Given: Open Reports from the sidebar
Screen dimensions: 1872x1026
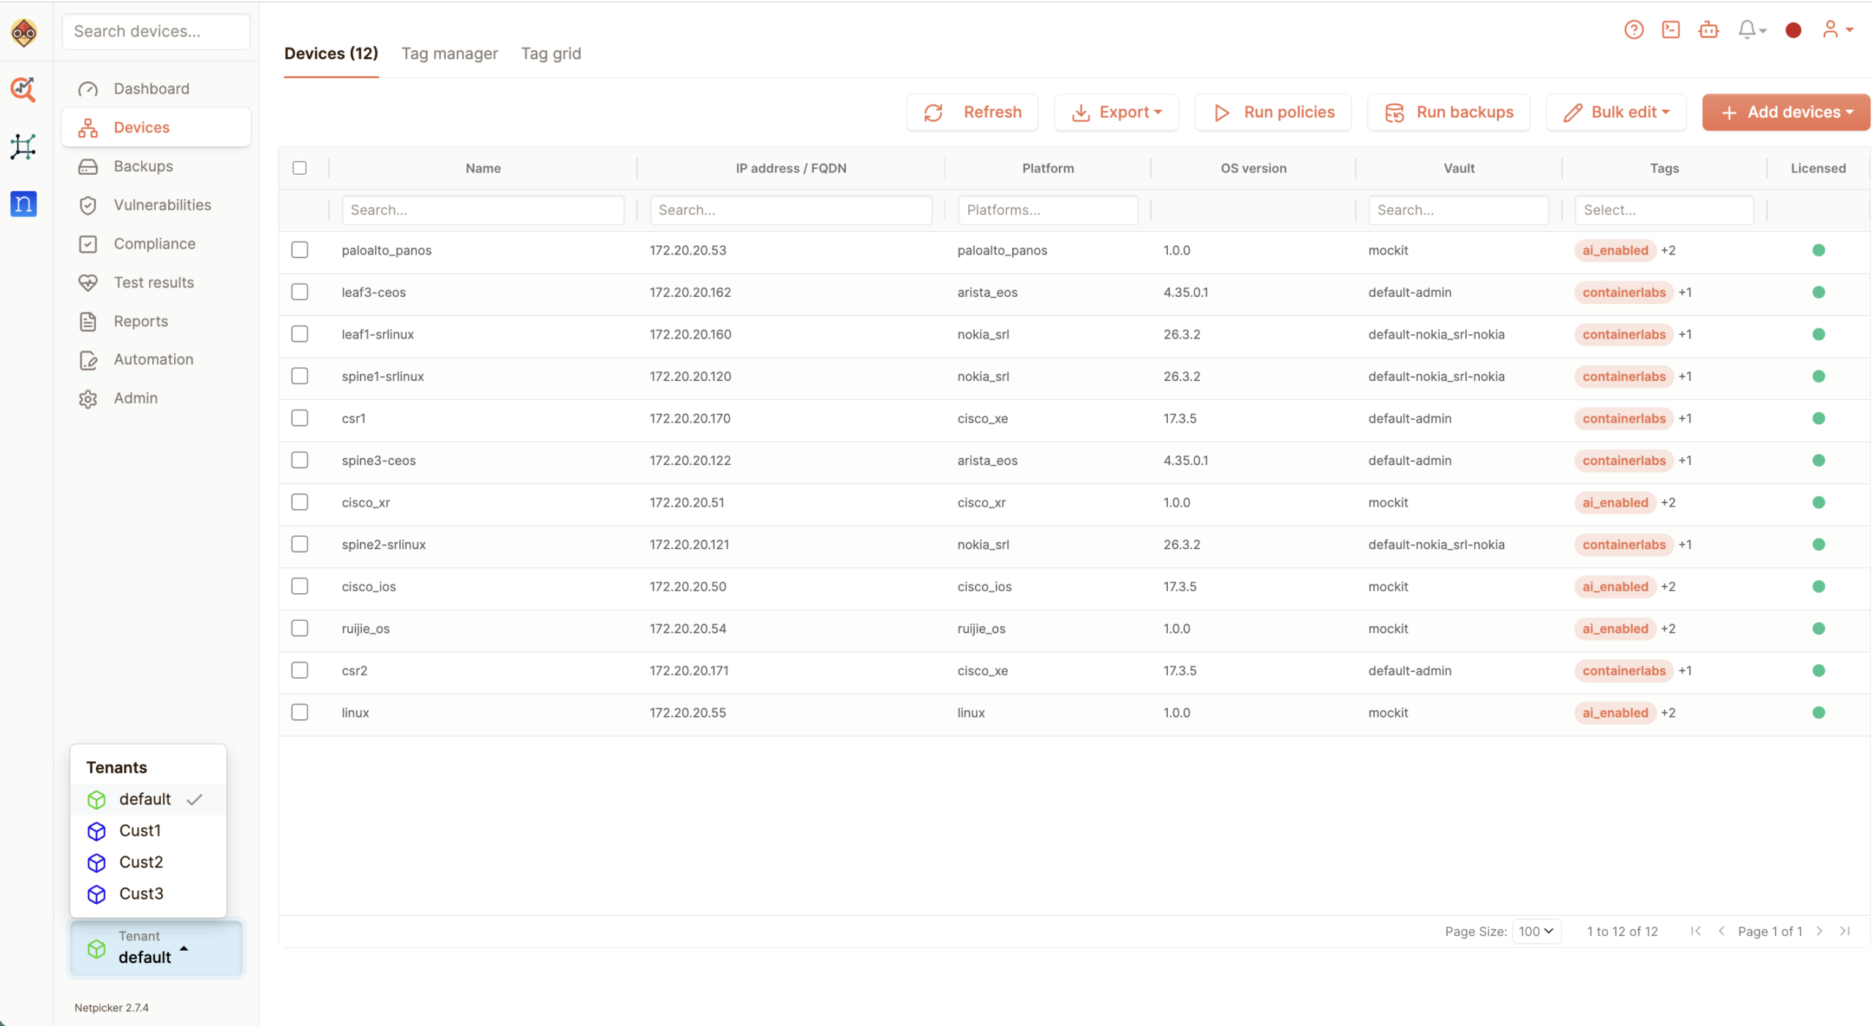Looking at the screenshot, I should tap(156, 321).
